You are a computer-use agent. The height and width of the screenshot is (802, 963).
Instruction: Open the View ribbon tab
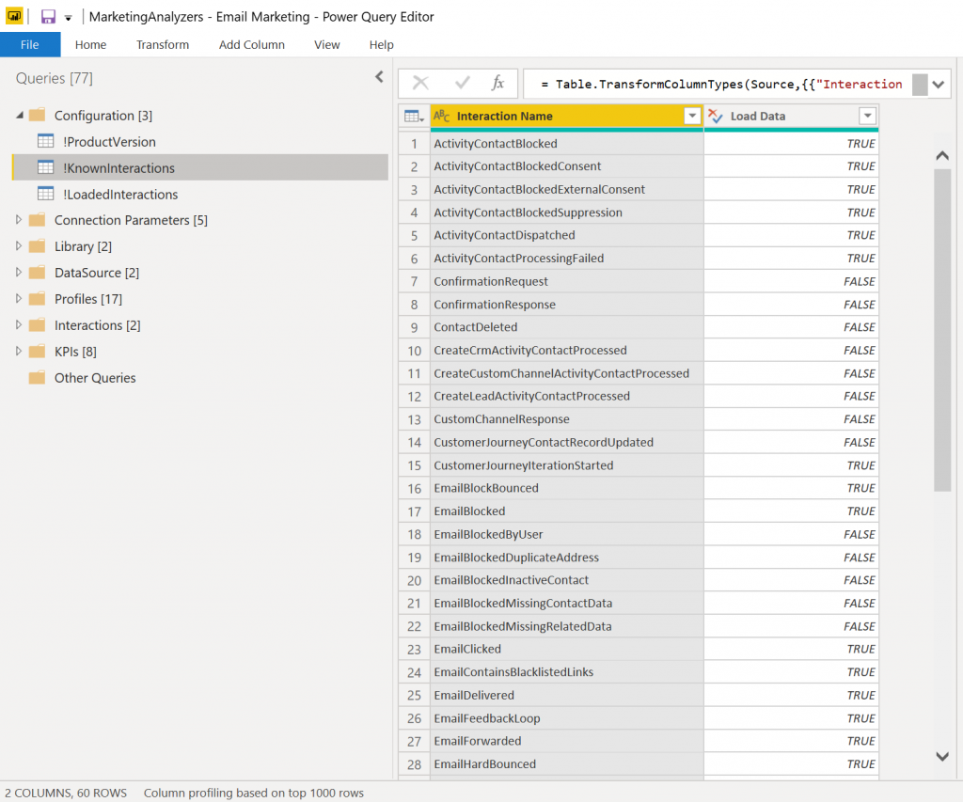tap(326, 44)
